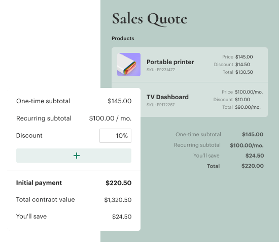Click the quote Total value $220.00
The image size is (279, 242).
(x=253, y=166)
